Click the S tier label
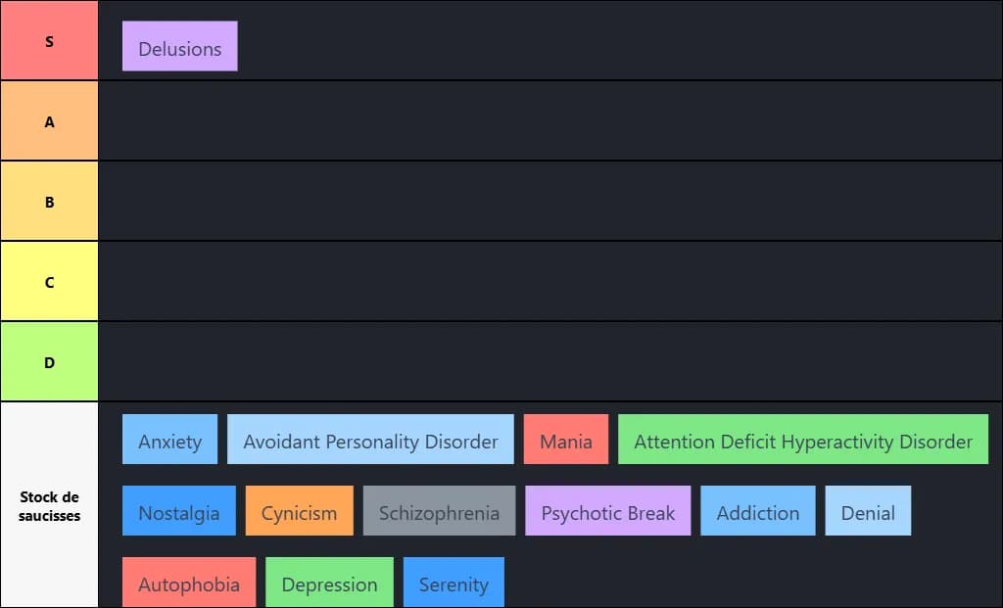The image size is (1003, 608). 49,41
